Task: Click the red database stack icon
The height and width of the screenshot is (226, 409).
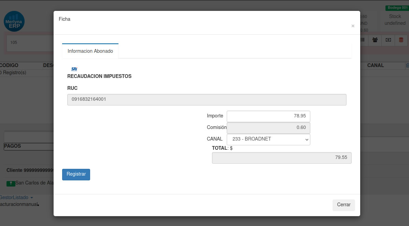Action: coord(401,40)
